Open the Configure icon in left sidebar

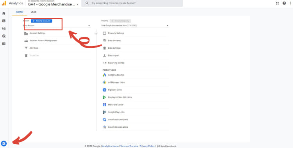pos(4,44)
